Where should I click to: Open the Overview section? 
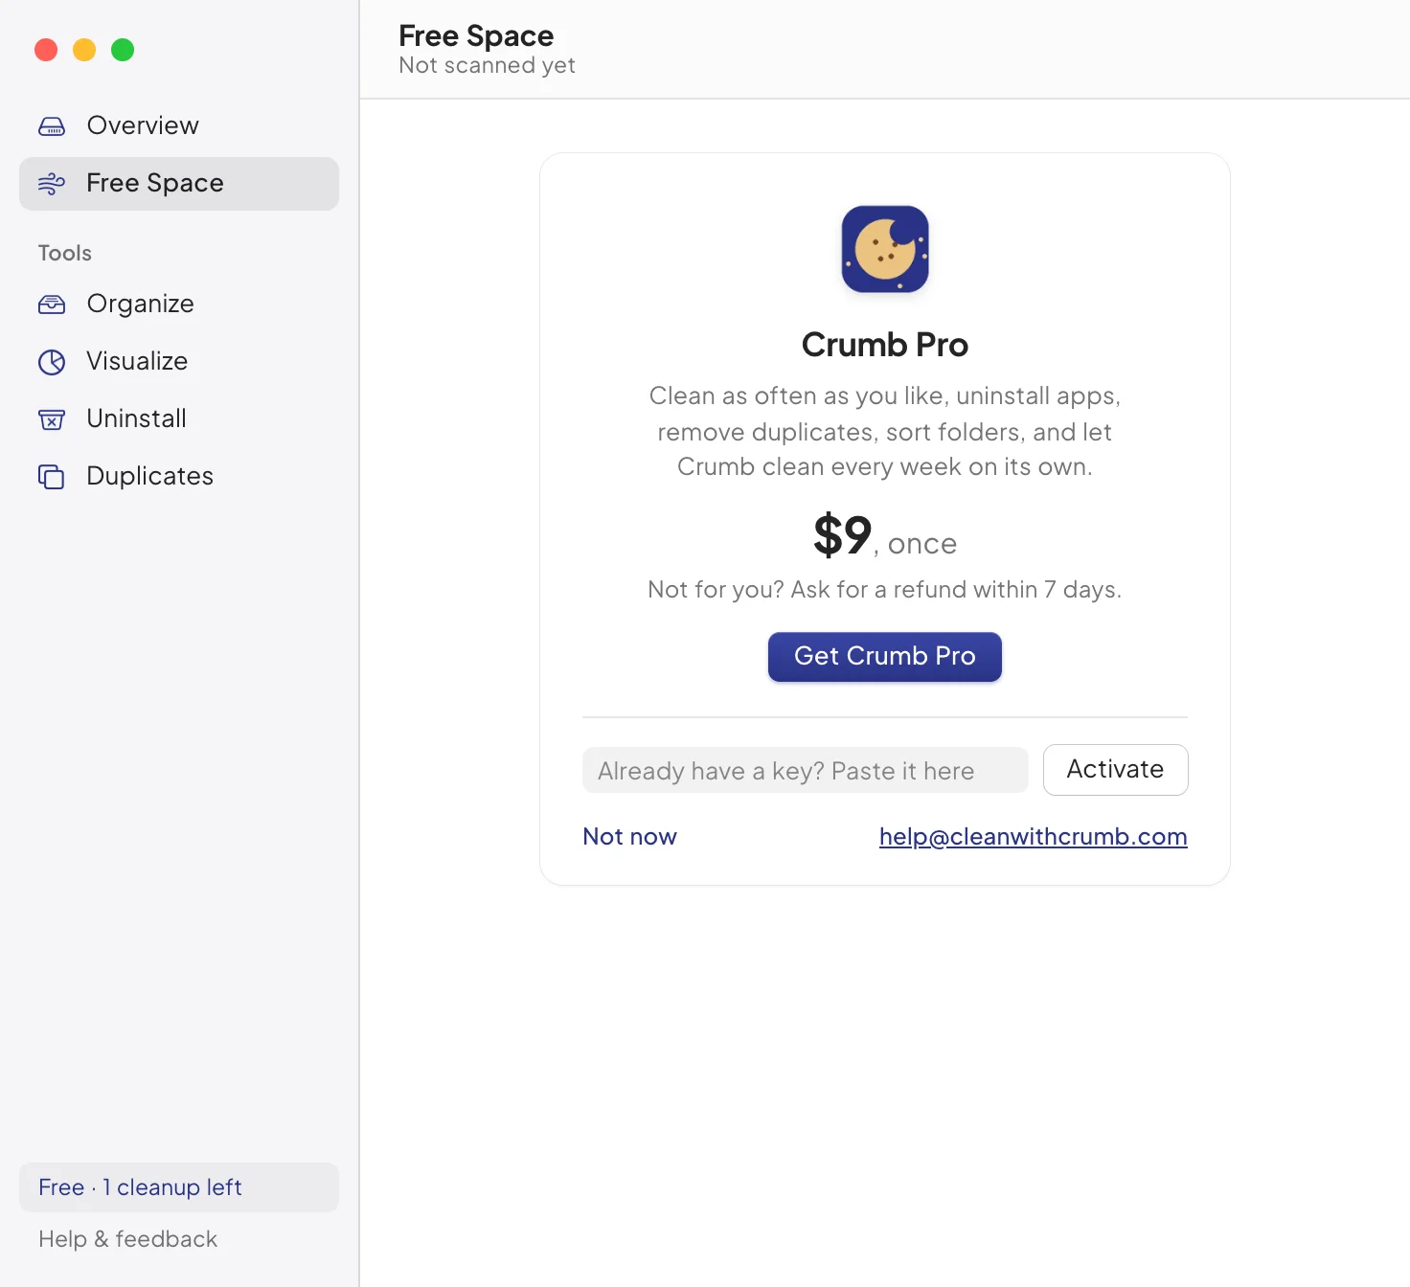click(179, 125)
